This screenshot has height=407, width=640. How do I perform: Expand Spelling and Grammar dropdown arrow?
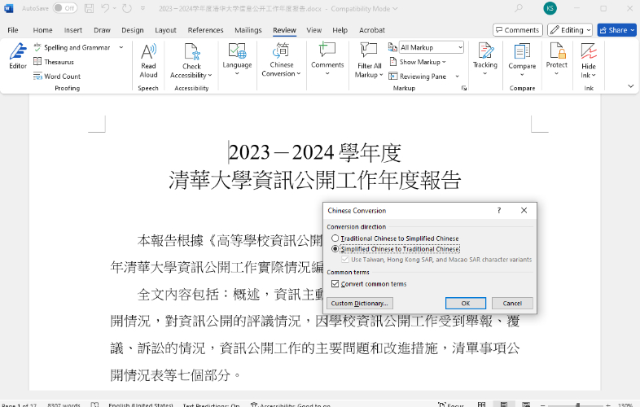[x=121, y=47]
